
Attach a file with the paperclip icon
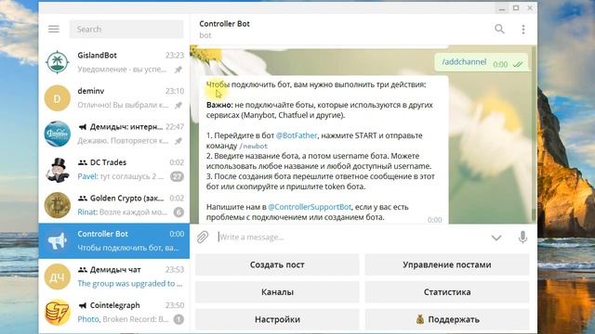click(203, 238)
